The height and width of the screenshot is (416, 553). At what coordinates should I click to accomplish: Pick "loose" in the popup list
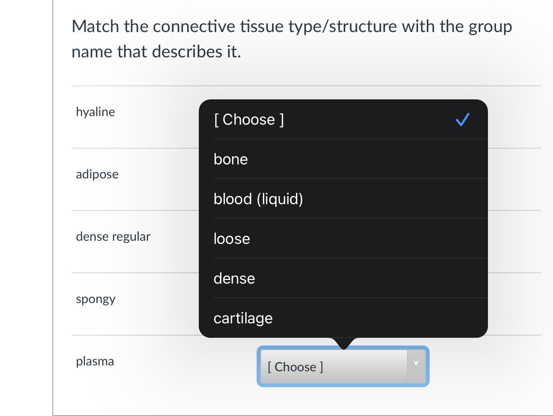[x=232, y=239]
